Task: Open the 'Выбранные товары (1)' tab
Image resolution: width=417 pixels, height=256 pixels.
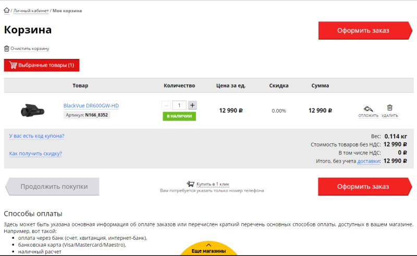Action: click(x=42, y=65)
